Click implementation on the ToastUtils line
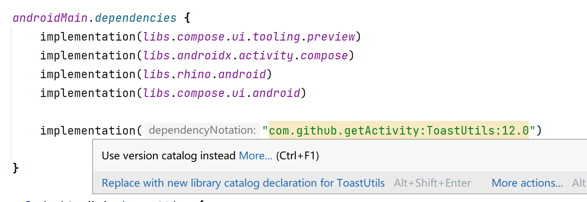The image size is (587, 202). coord(88,130)
